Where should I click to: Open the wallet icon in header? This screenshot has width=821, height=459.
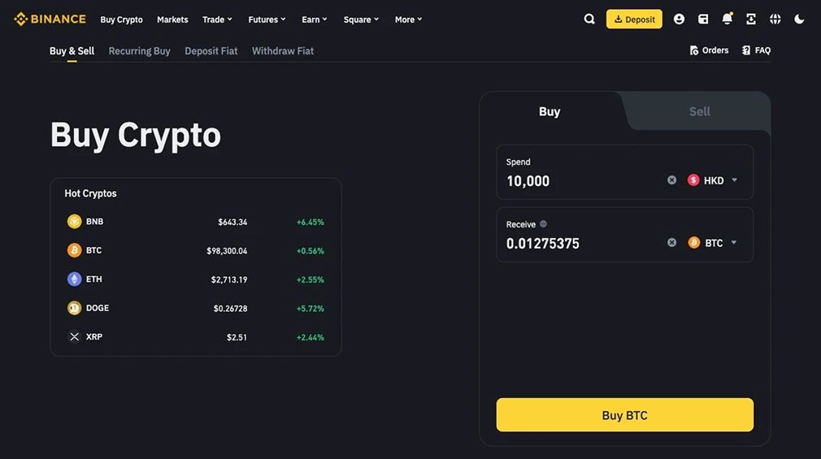pyautogui.click(x=703, y=19)
